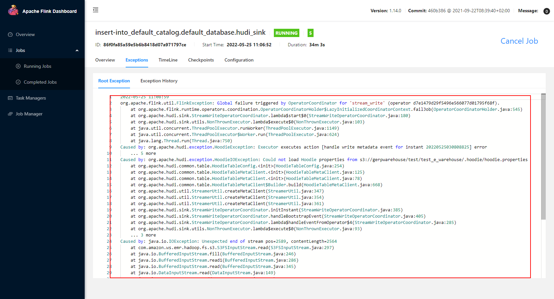Viewport: 554px width, 299px height.
Task: Click the handleBootstrapEvent stack trace line
Action: click(x=278, y=216)
